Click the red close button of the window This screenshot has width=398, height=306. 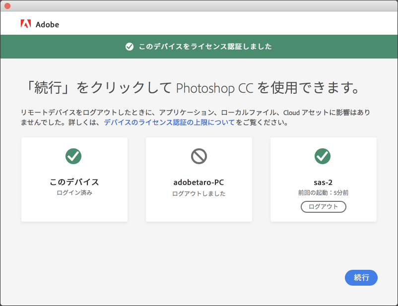(x=8, y=6)
